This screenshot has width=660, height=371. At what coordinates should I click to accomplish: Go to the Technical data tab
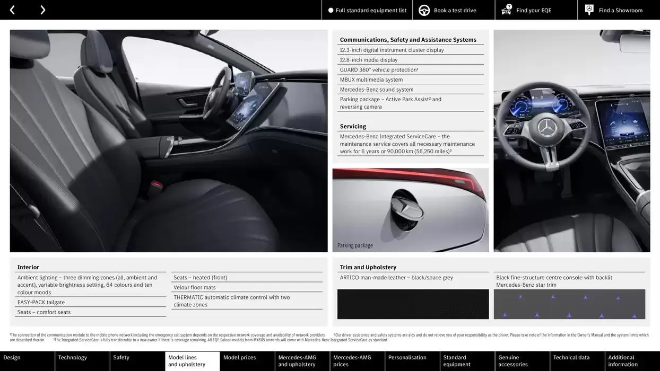577,361
